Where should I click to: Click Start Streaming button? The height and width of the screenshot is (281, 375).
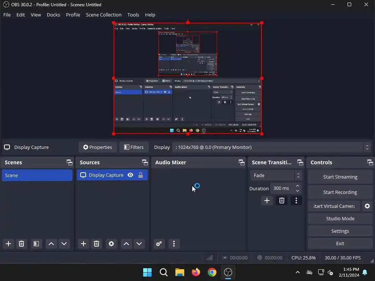340,177
